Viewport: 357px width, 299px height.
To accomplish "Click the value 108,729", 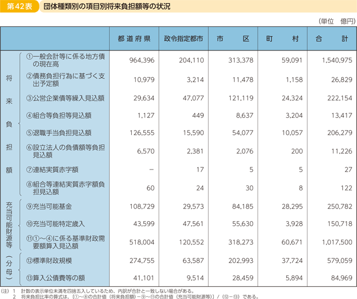I will pyautogui.click(x=142, y=206).
